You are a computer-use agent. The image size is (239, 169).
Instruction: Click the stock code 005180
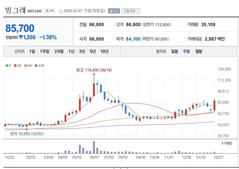pyautogui.click(x=34, y=11)
